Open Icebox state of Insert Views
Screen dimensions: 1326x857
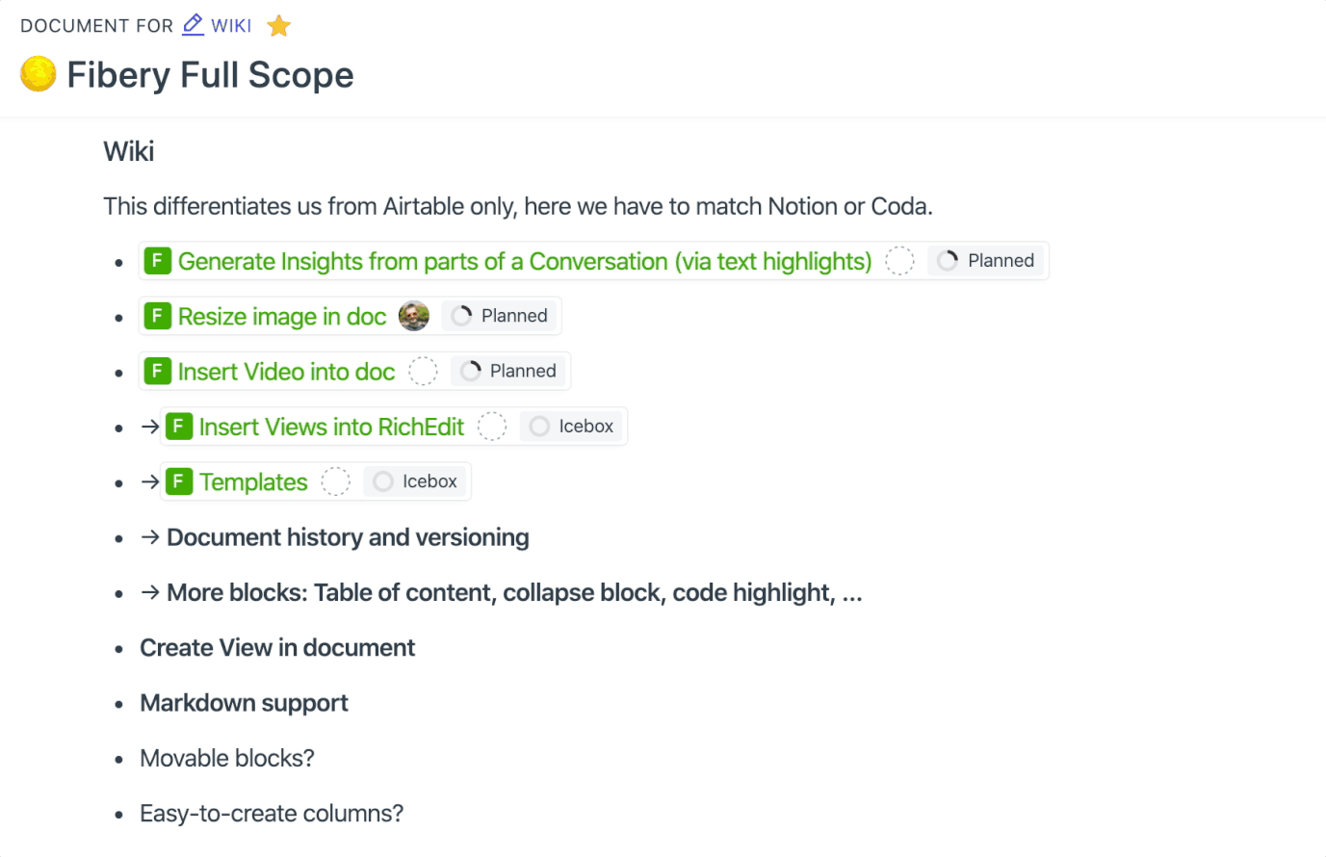(572, 427)
